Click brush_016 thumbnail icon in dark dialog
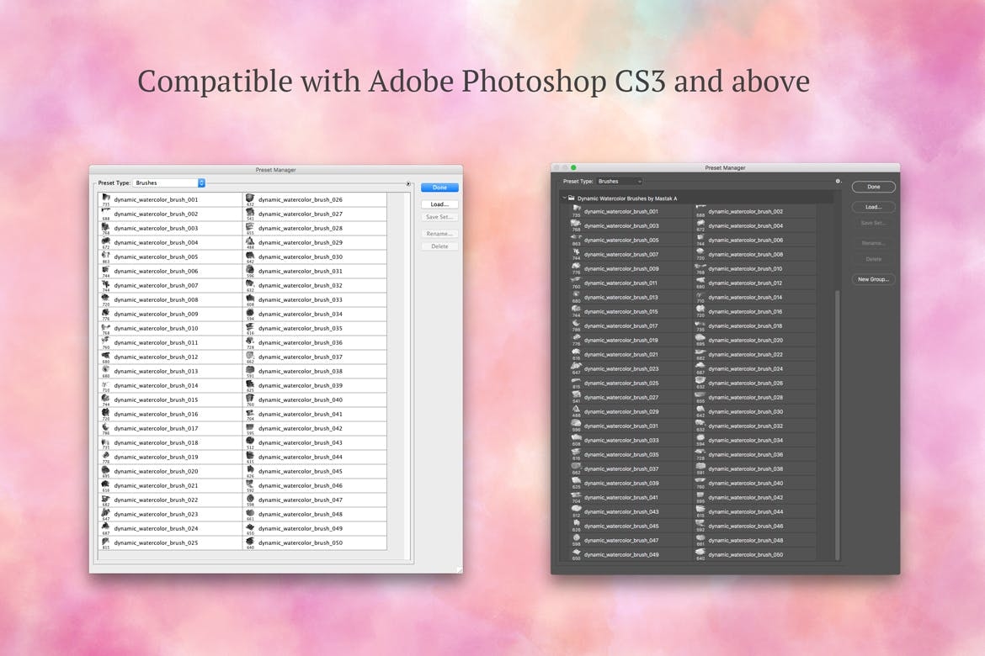 click(x=700, y=310)
